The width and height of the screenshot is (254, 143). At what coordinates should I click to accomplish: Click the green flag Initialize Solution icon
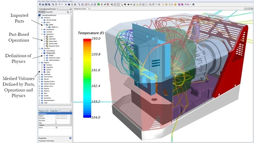coord(99,4)
